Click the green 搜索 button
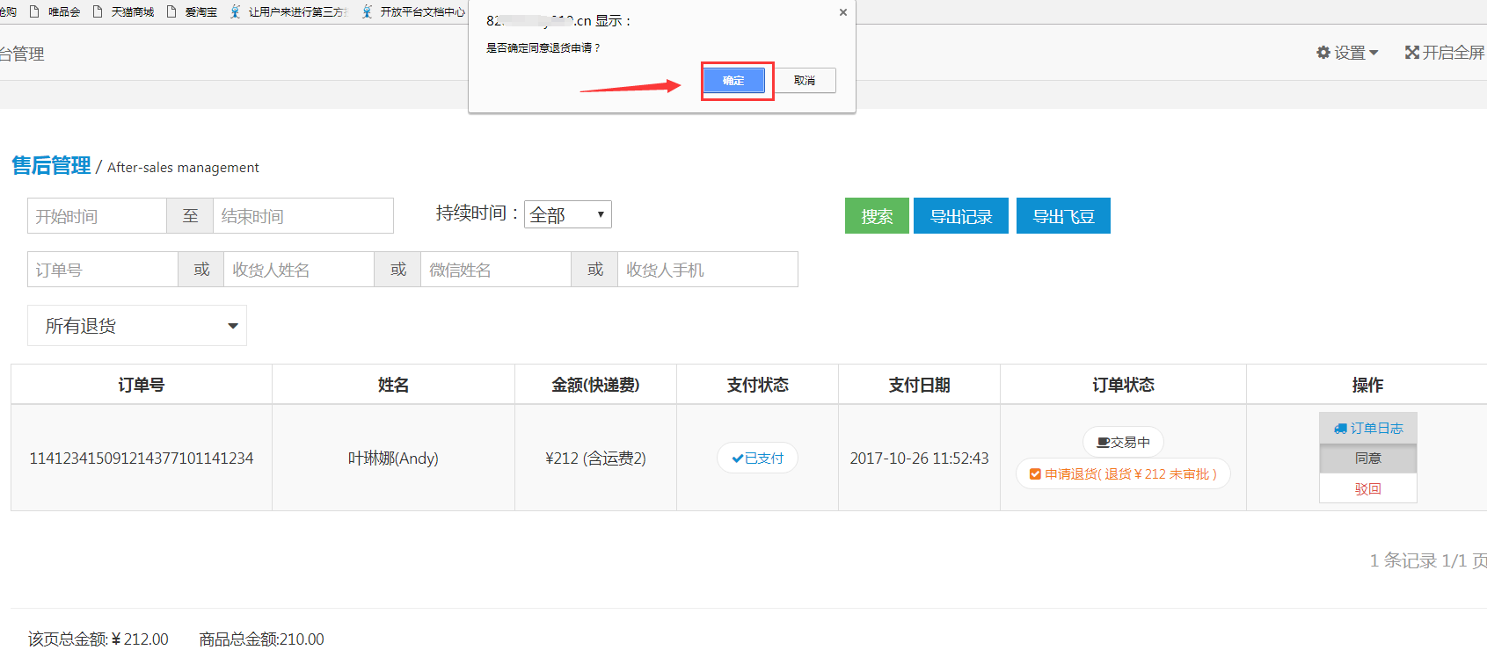Image resolution: width=1487 pixels, height=650 pixels. [x=877, y=216]
